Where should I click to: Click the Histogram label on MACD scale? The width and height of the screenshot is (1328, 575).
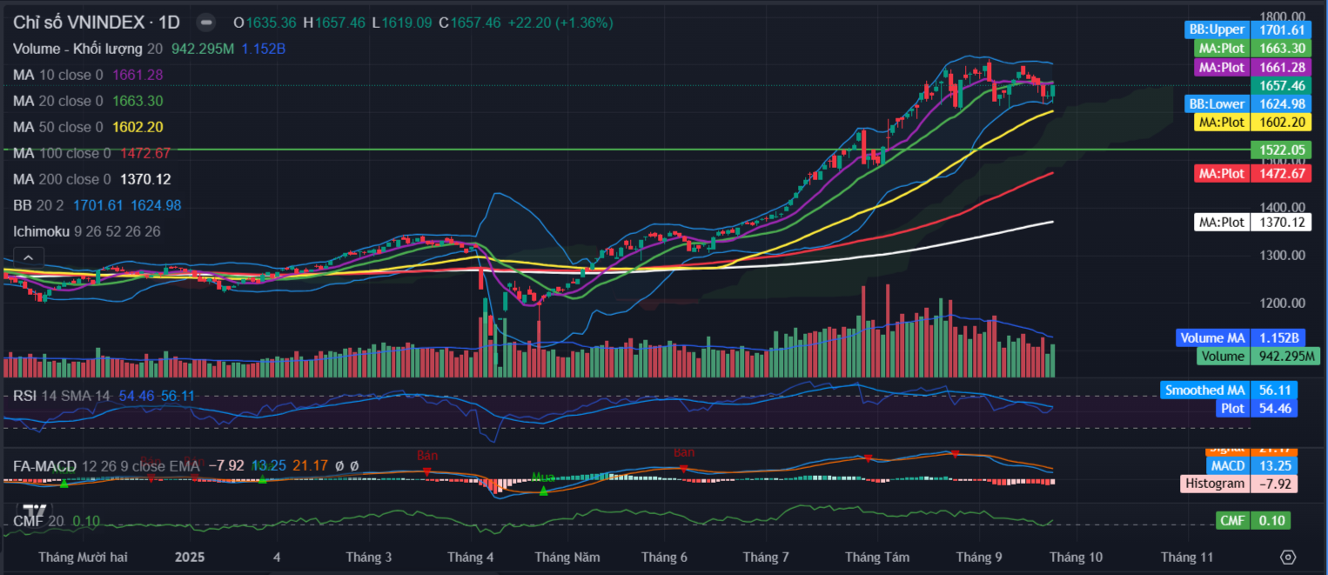(x=1214, y=484)
